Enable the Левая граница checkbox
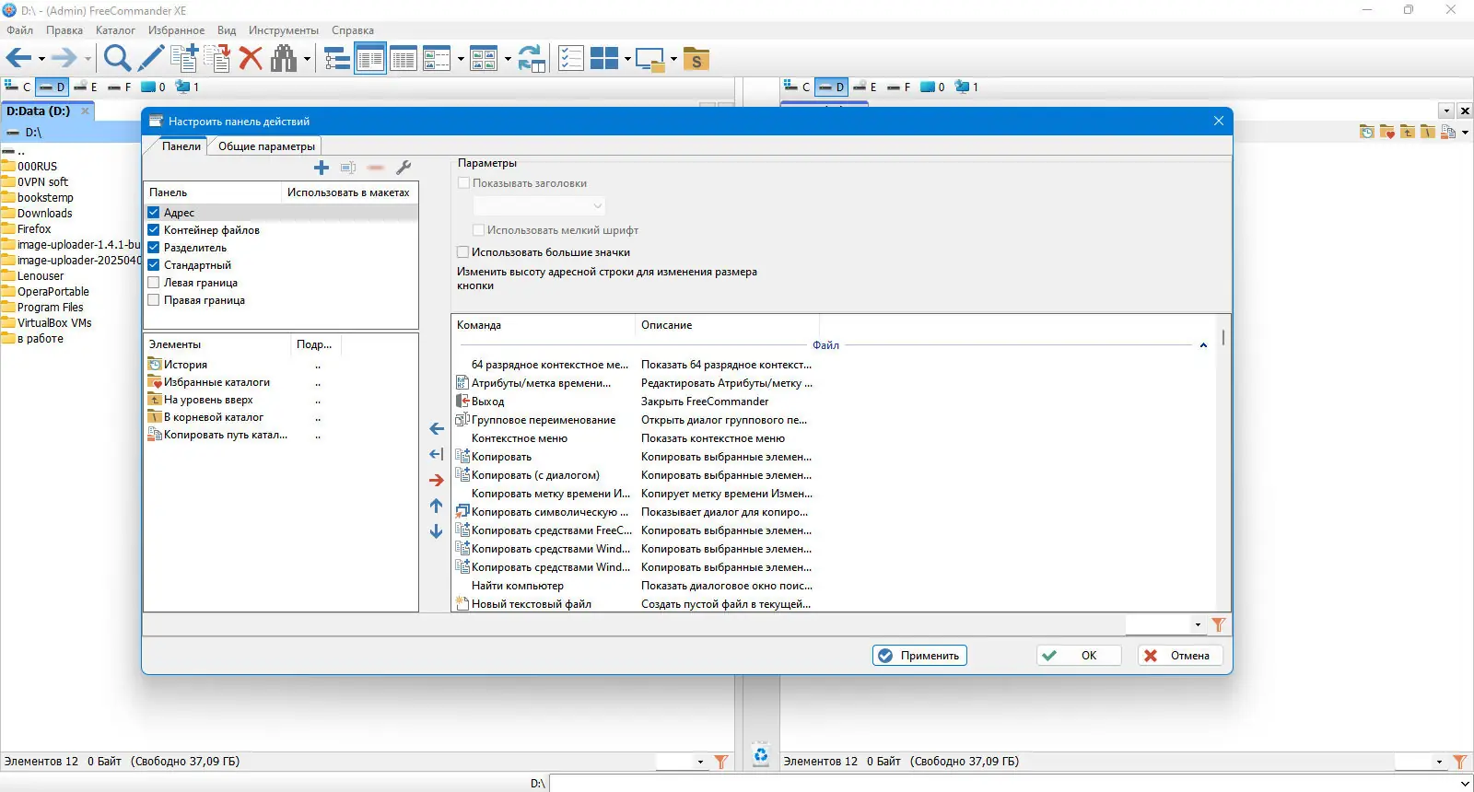This screenshot has width=1474, height=792. pyautogui.click(x=154, y=283)
